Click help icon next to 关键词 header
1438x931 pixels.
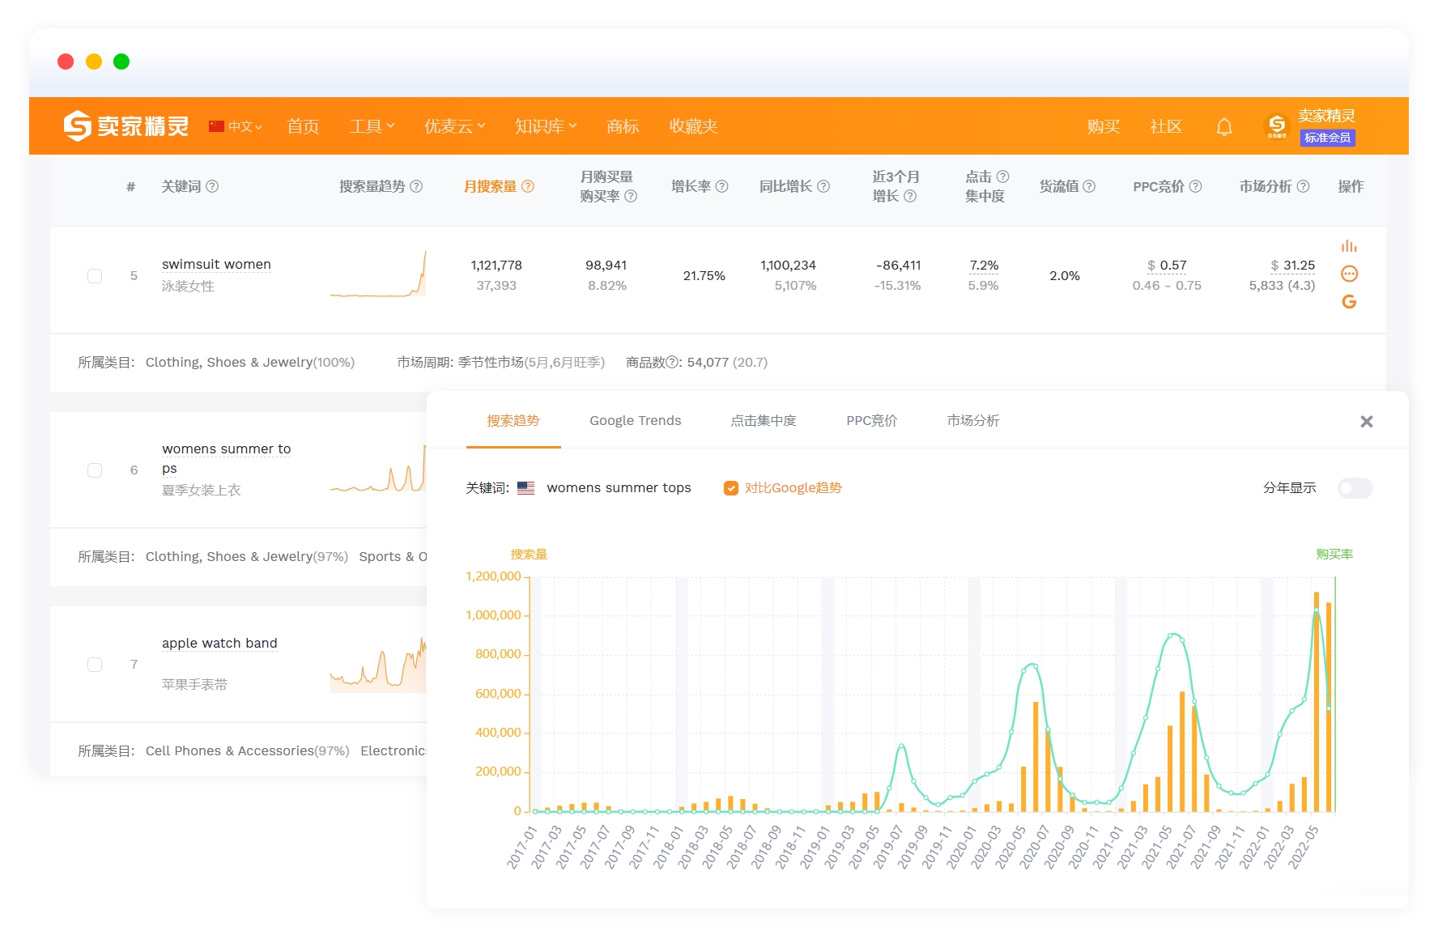click(212, 186)
